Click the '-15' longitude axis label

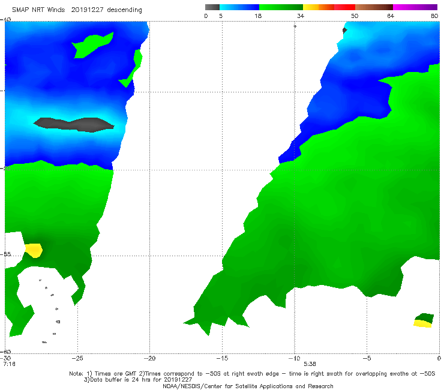pos(222,358)
